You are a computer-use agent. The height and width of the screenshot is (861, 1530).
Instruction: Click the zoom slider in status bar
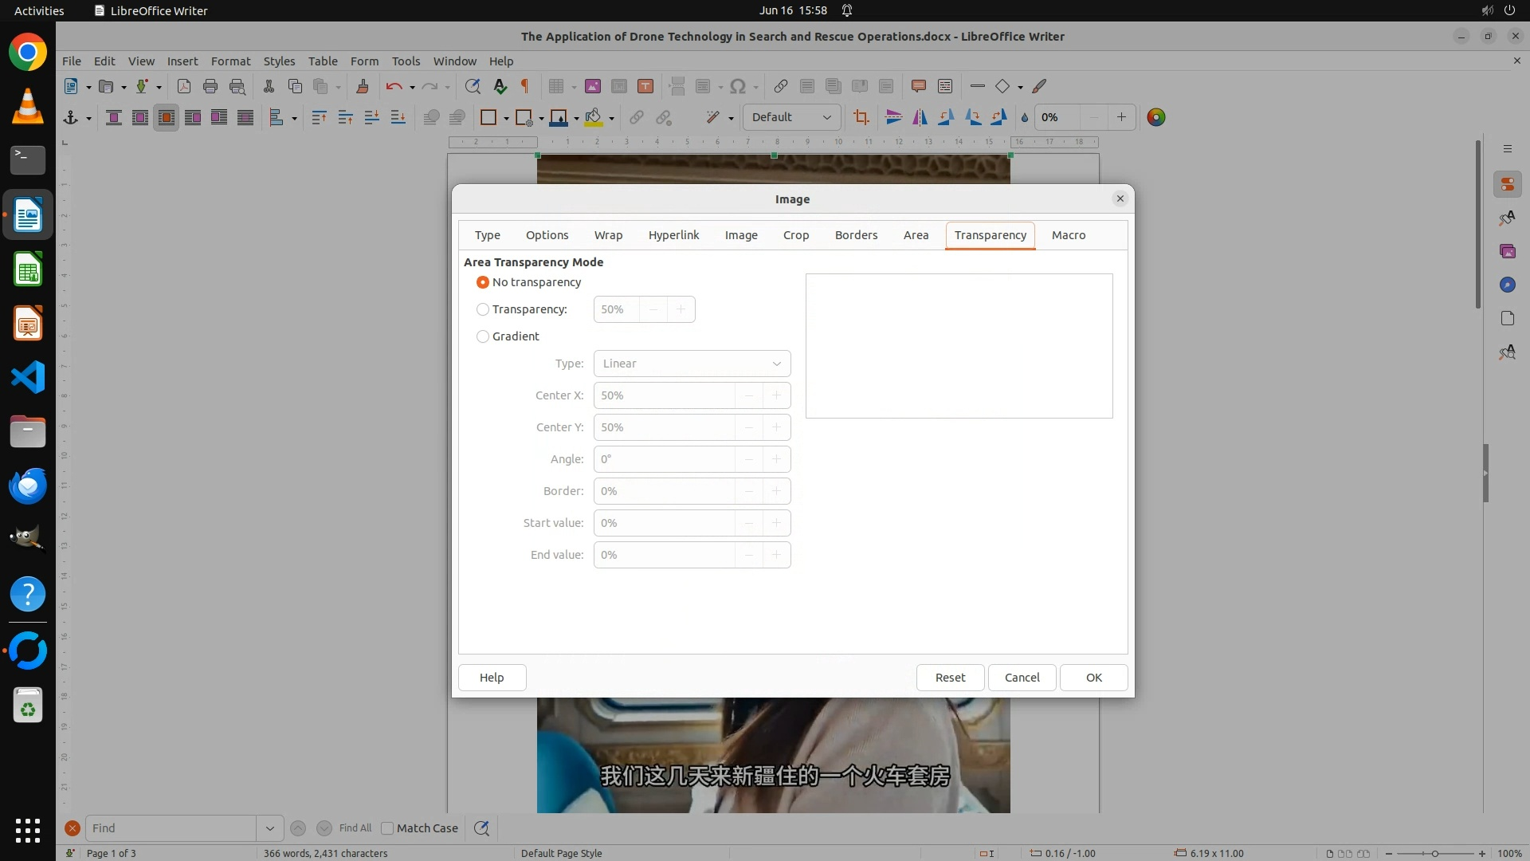[1434, 854]
